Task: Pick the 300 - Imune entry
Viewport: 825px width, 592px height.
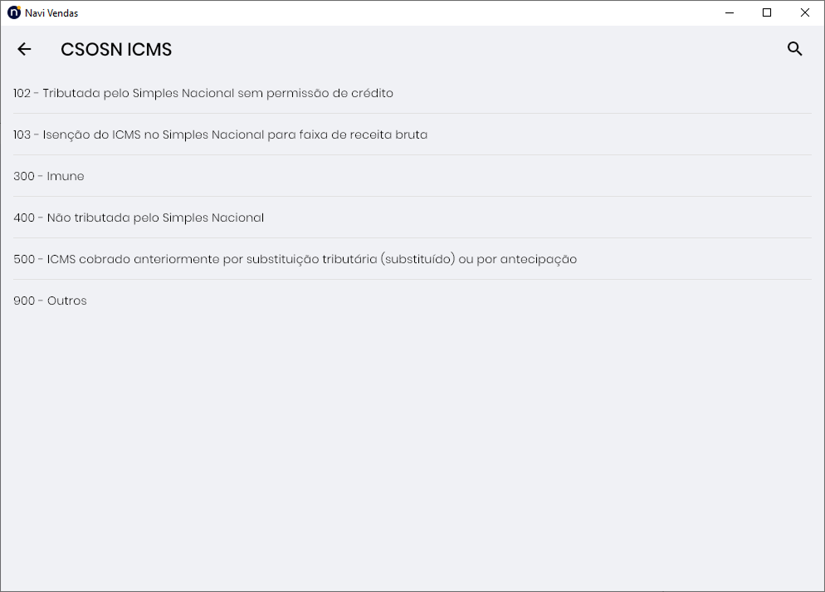Action: pos(412,176)
